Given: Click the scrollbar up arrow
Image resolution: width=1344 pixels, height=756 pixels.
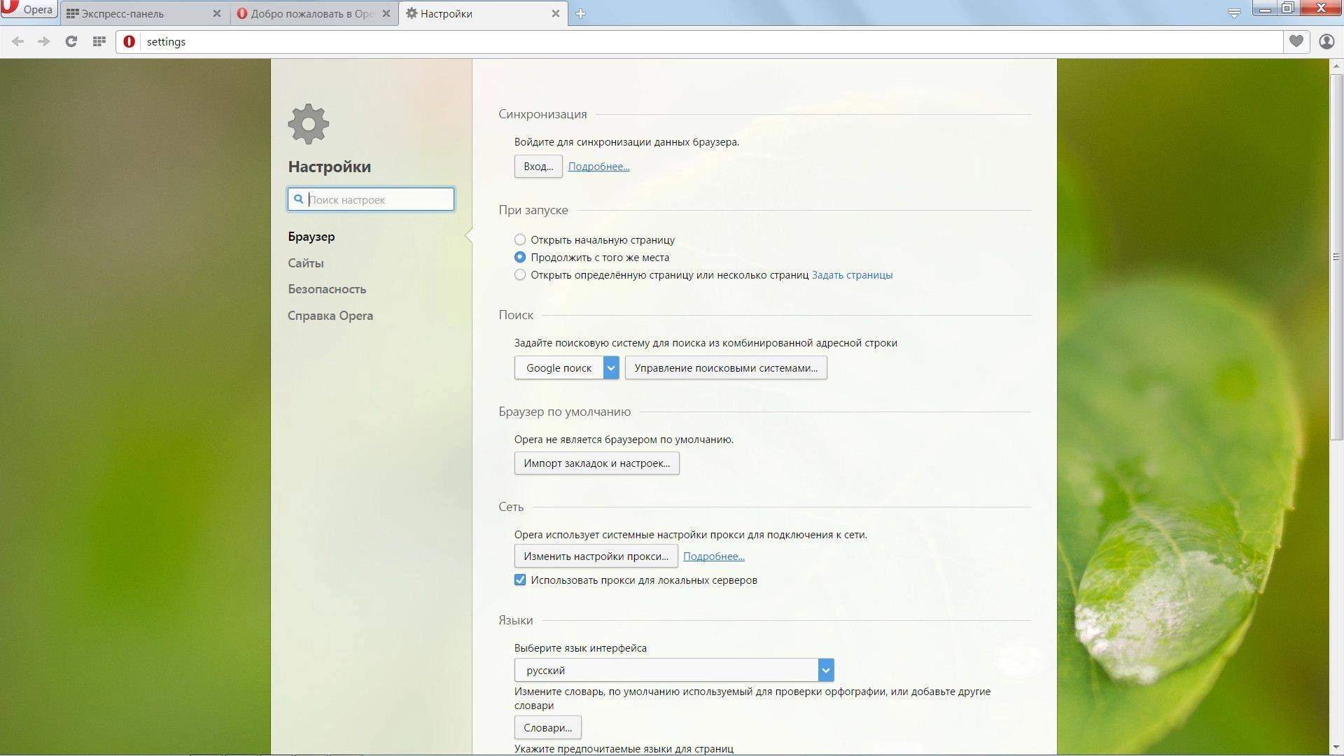Looking at the screenshot, I should [x=1336, y=66].
